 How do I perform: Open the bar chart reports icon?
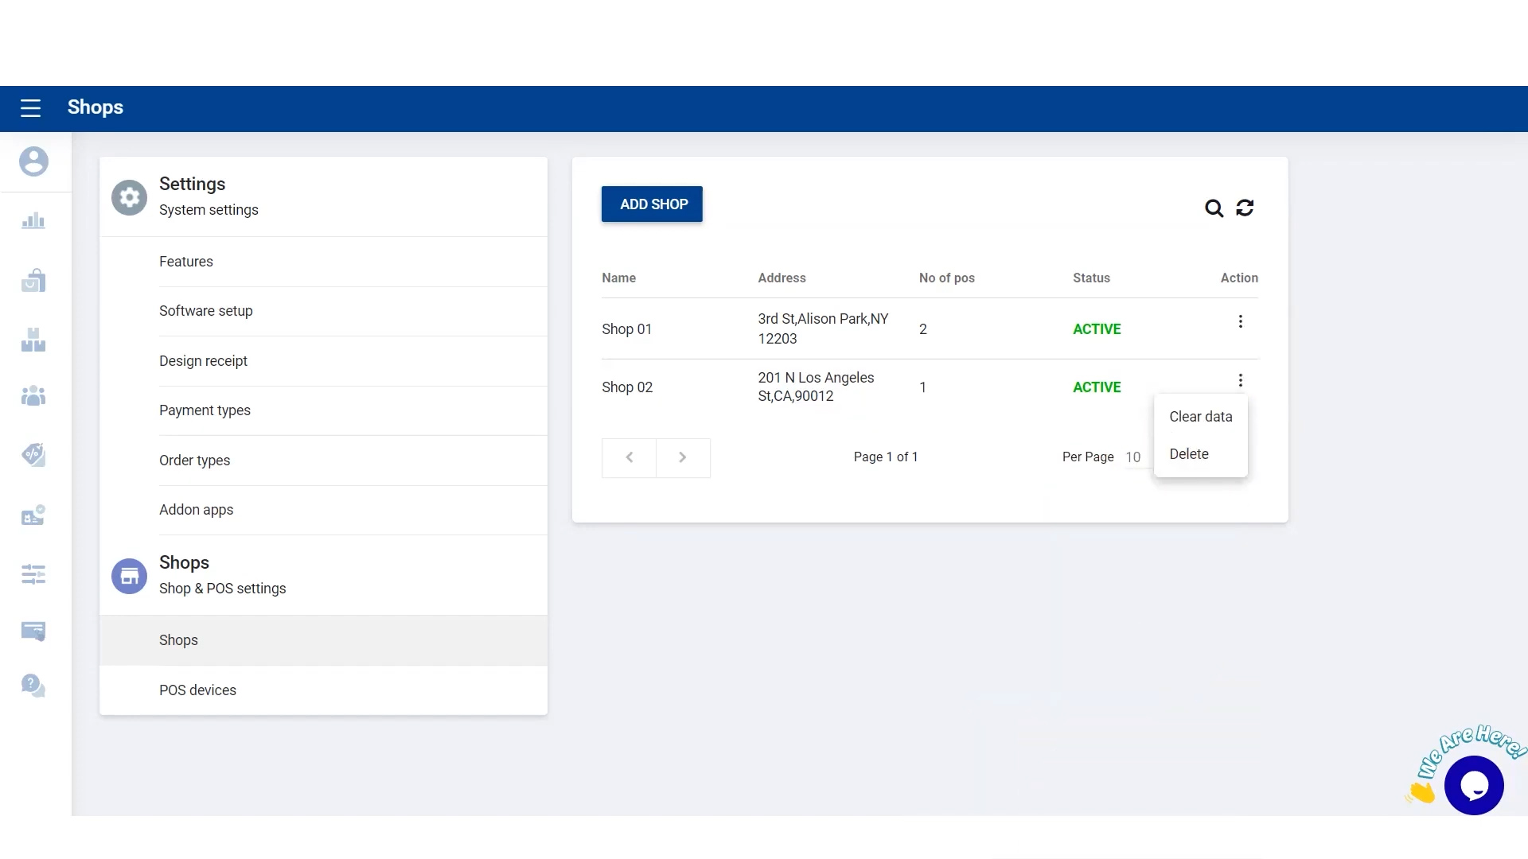coord(33,221)
